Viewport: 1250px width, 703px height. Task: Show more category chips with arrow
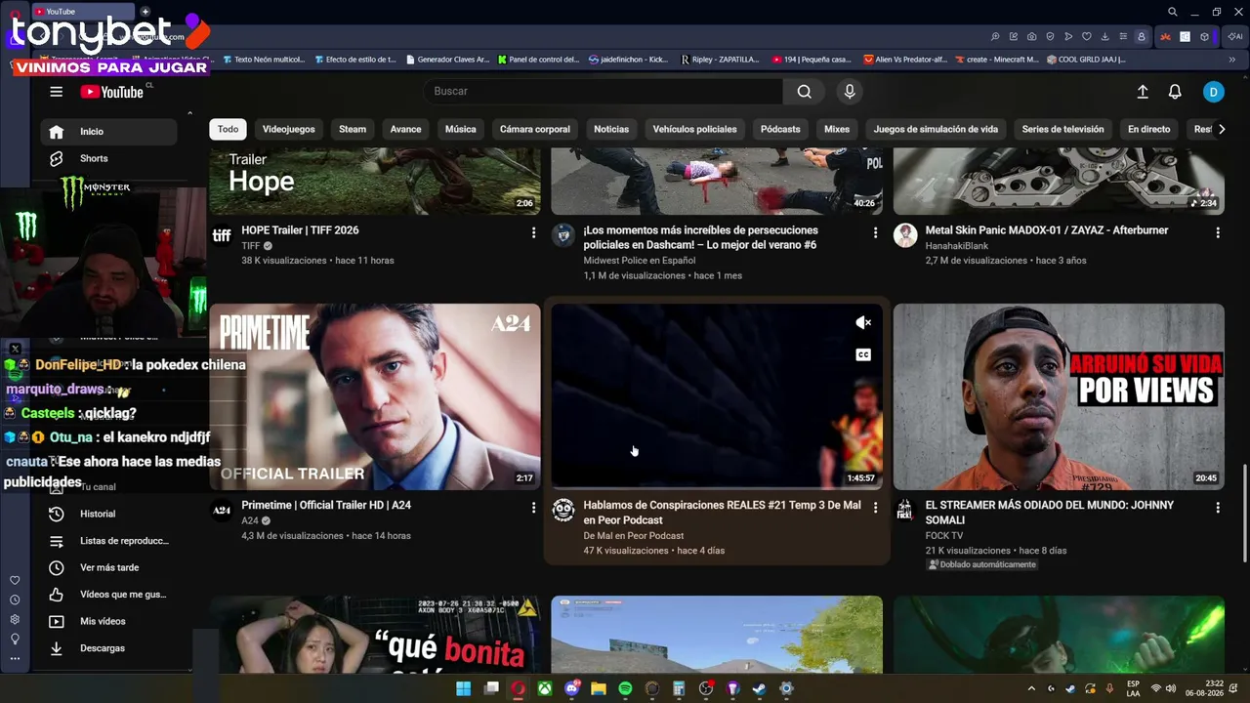(x=1220, y=129)
